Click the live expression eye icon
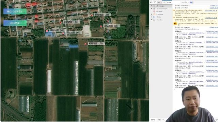Screen dimensions: 218x122 pos(164,2)
